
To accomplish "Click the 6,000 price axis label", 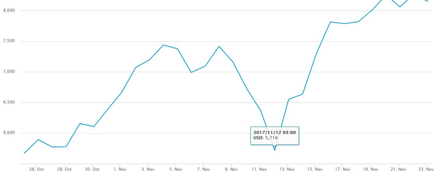I will point(8,133).
